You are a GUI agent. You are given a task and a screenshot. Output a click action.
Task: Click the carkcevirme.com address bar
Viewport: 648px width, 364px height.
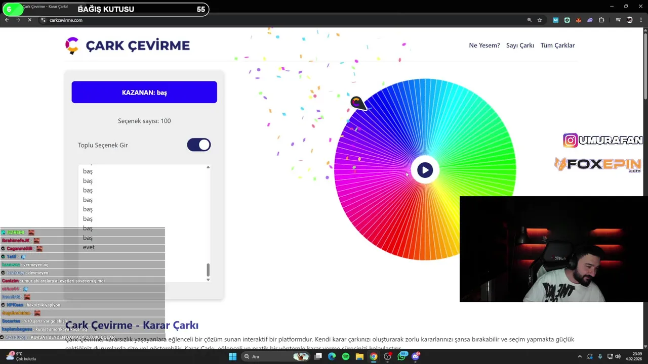(x=283, y=20)
